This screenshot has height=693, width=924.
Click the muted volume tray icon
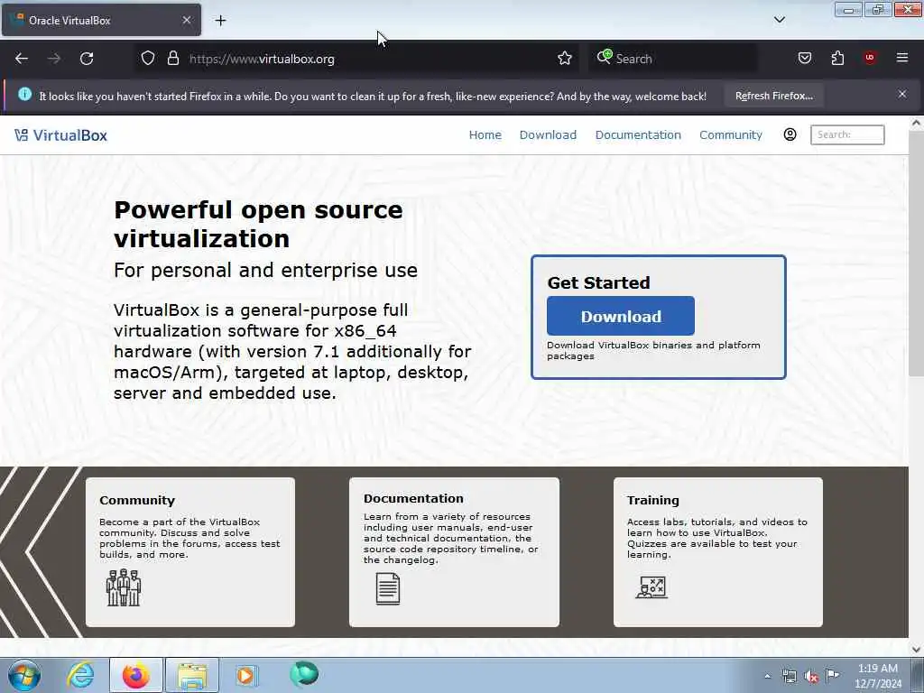pos(811,677)
